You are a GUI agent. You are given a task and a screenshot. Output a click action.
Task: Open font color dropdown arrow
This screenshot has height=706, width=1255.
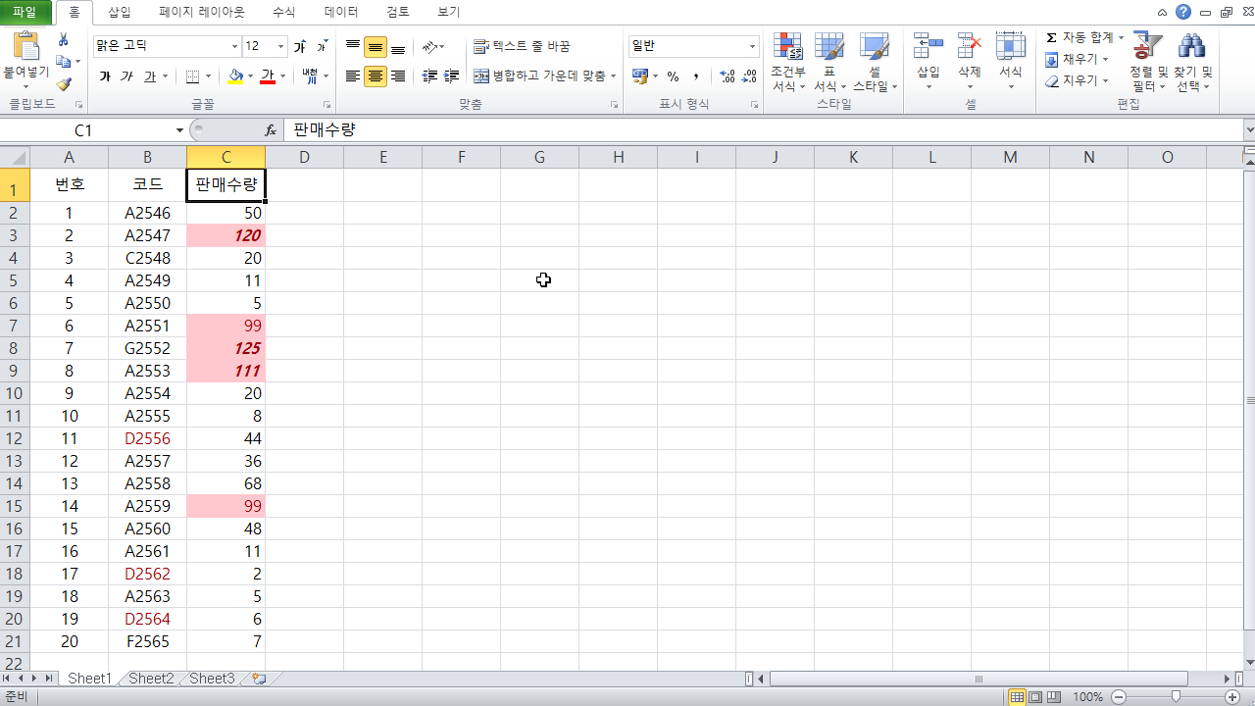click(x=283, y=76)
